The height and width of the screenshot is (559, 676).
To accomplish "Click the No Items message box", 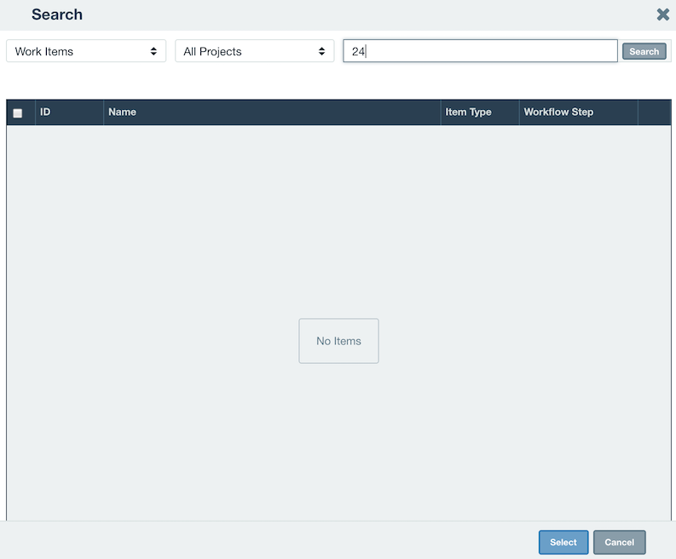I will point(339,341).
